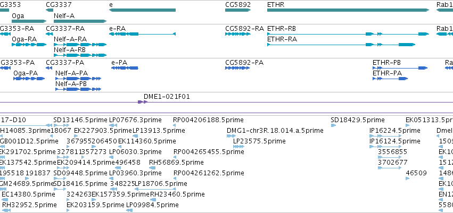Click the CG5892-RA transcript glyph
The image size is (453, 213).
click(x=237, y=34)
